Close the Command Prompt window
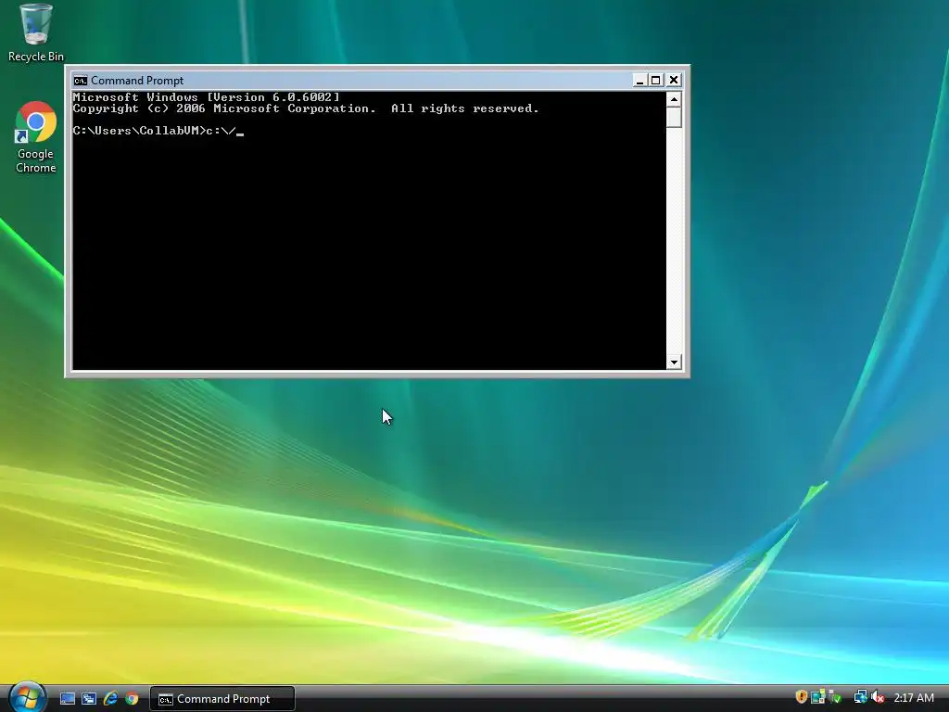The image size is (949, 712). click(673, 80)
